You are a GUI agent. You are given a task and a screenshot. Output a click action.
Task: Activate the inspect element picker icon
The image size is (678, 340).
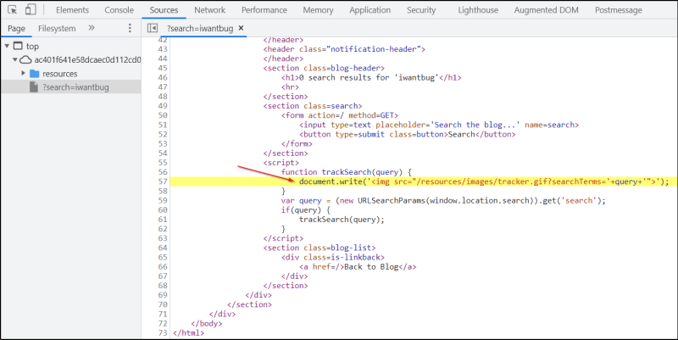[x=12, y=9]
